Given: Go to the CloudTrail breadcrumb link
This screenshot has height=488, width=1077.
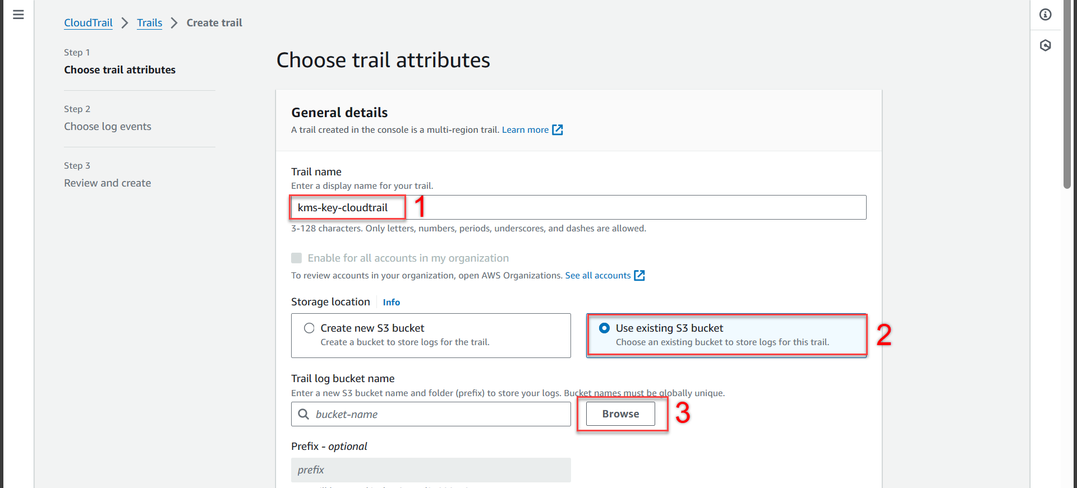Looking at the screenshot, I should pyautogui.click(x=88, y=23).
